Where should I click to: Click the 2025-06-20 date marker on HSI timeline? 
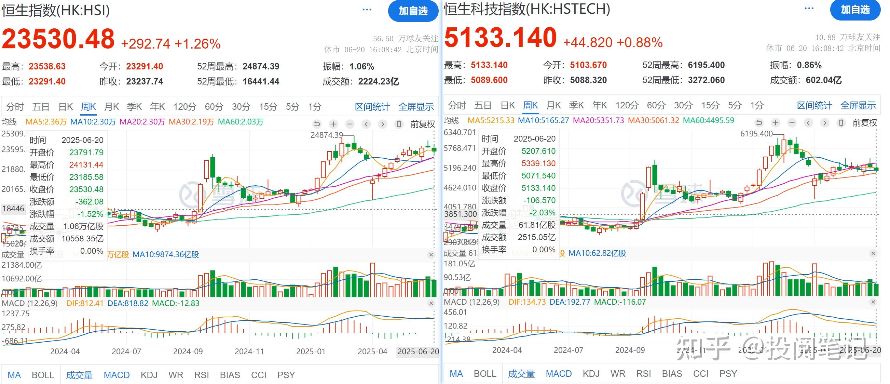point(418,352)
